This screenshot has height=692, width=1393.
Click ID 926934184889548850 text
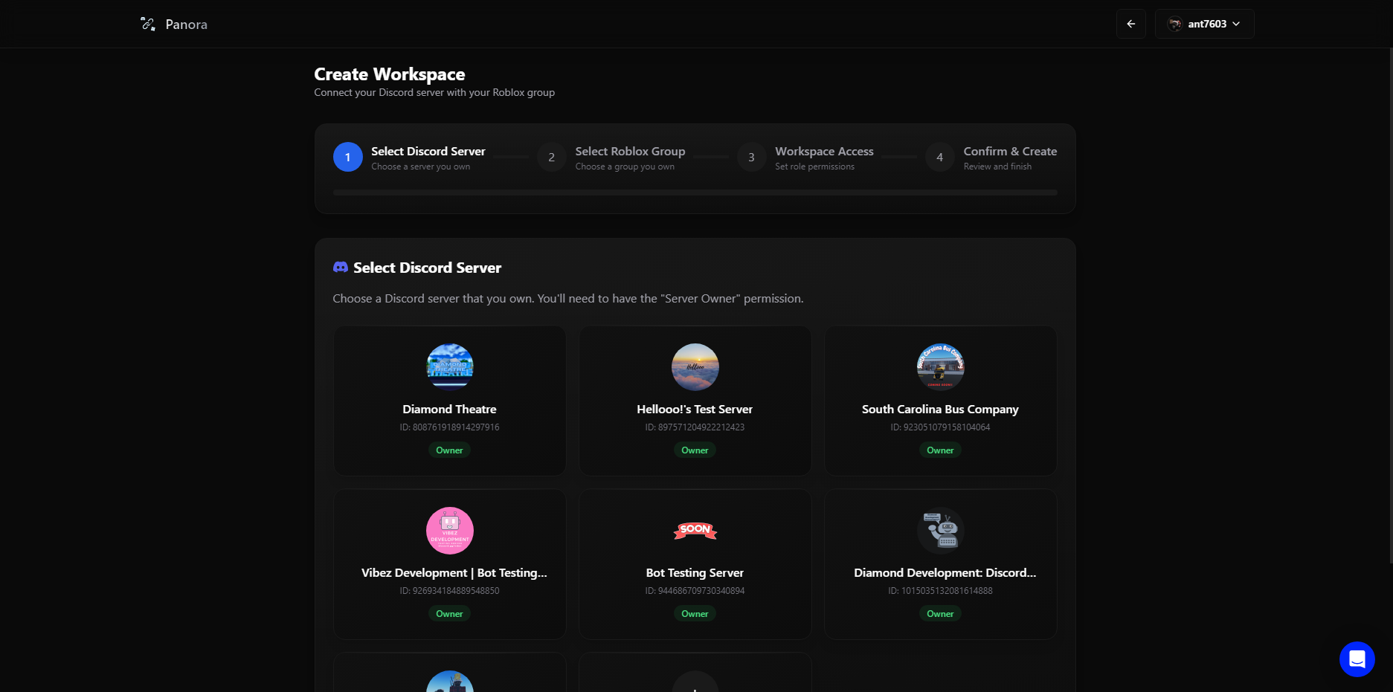(x=449, y=591)
